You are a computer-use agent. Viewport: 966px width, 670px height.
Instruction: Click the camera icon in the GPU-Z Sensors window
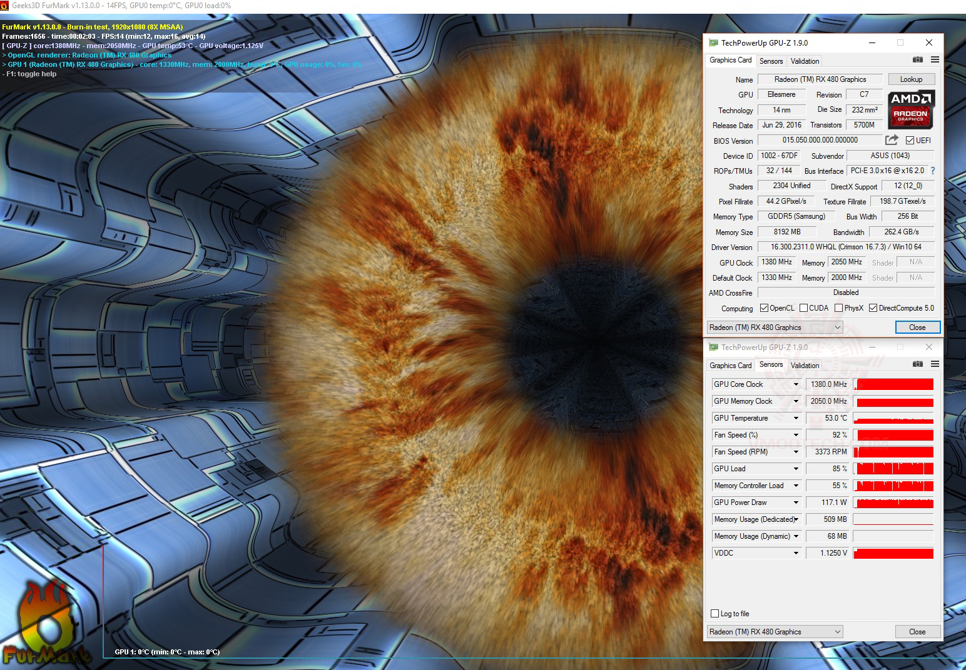pos(917,364)
